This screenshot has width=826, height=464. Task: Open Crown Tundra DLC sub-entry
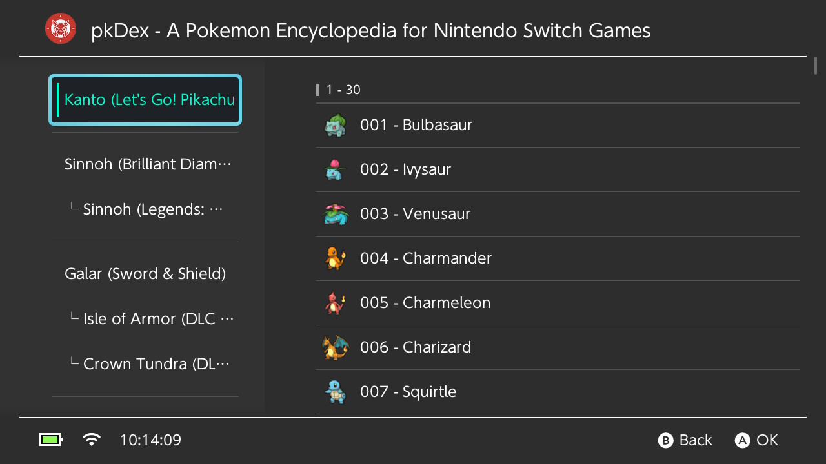coord(145,364)
